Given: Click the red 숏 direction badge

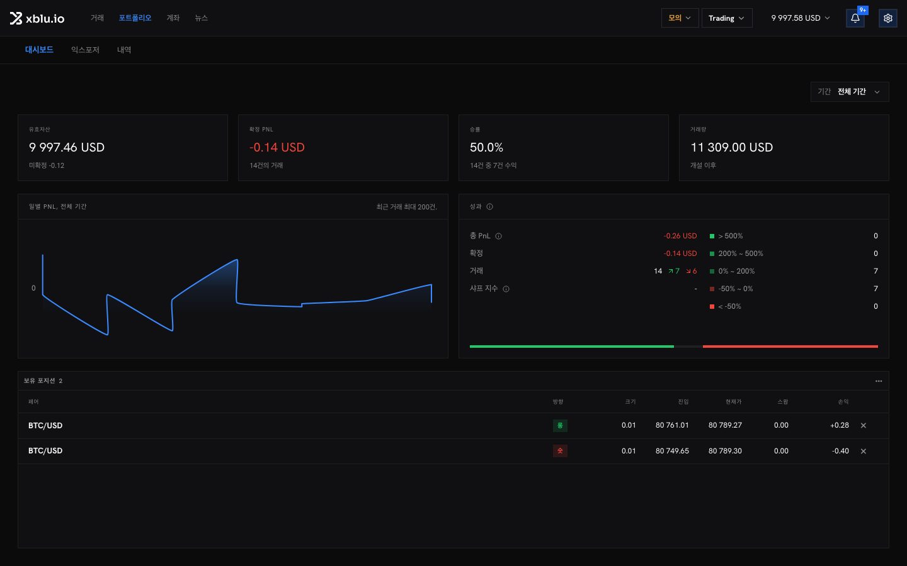Looking at the screenshot, I should click(560, 451).
